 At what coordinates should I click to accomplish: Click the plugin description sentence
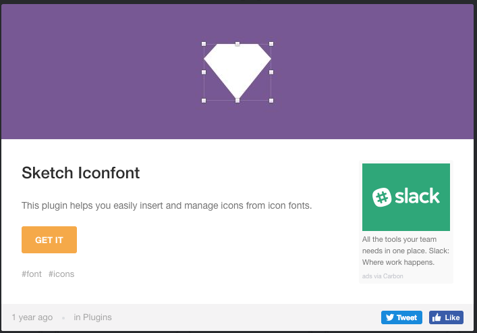coord(167,205)
